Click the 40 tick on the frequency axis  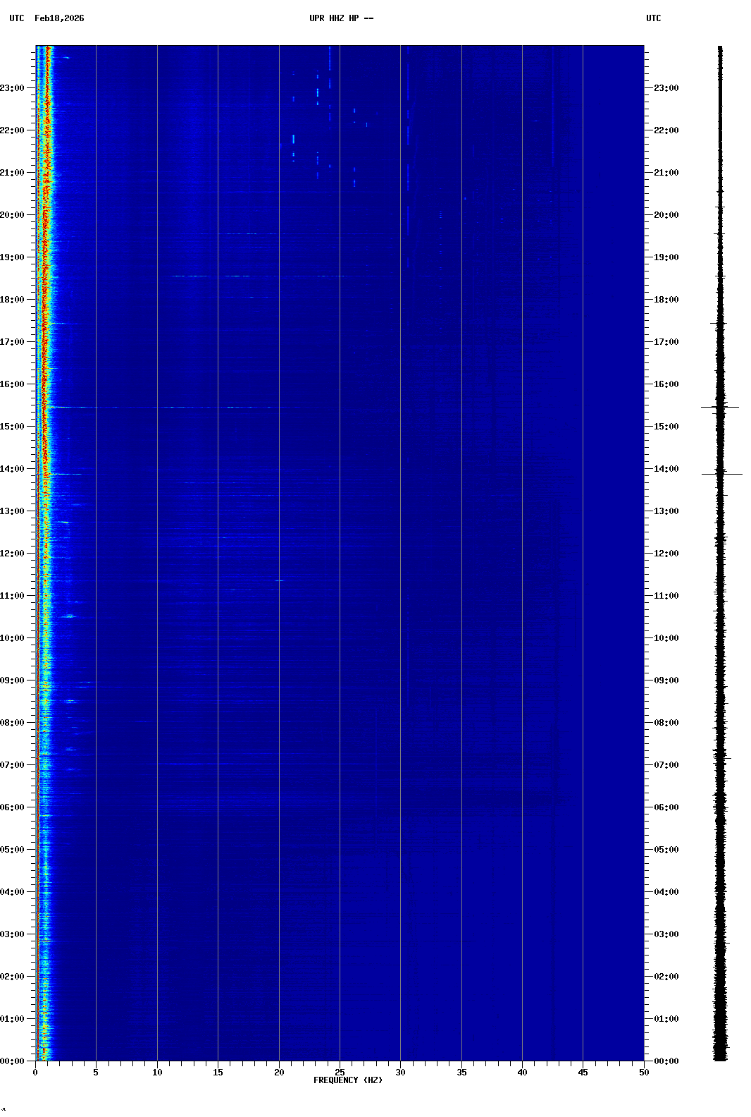[x=522, y=1073]
